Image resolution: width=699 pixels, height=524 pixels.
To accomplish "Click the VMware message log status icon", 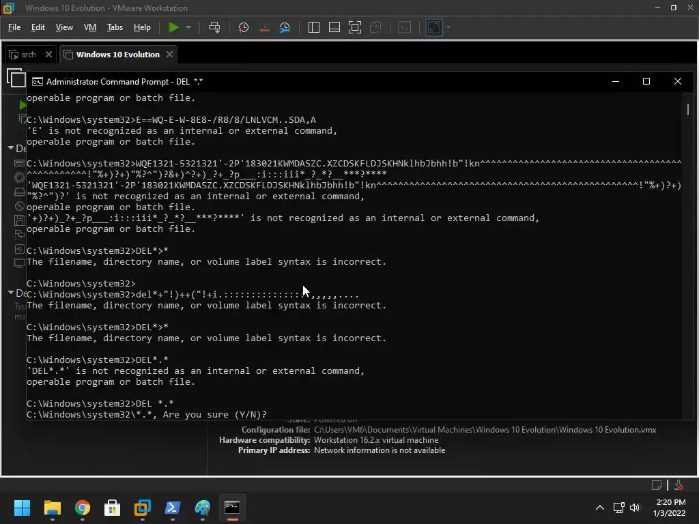I will pos(657,485).
